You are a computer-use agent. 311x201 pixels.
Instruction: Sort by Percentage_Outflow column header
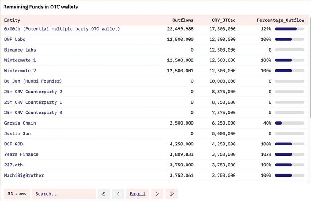point(280,20)
